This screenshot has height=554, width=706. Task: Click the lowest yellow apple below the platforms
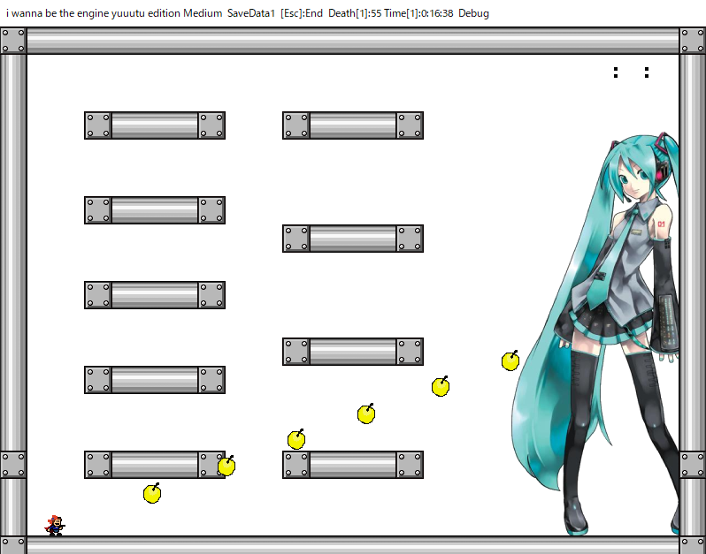152,493
